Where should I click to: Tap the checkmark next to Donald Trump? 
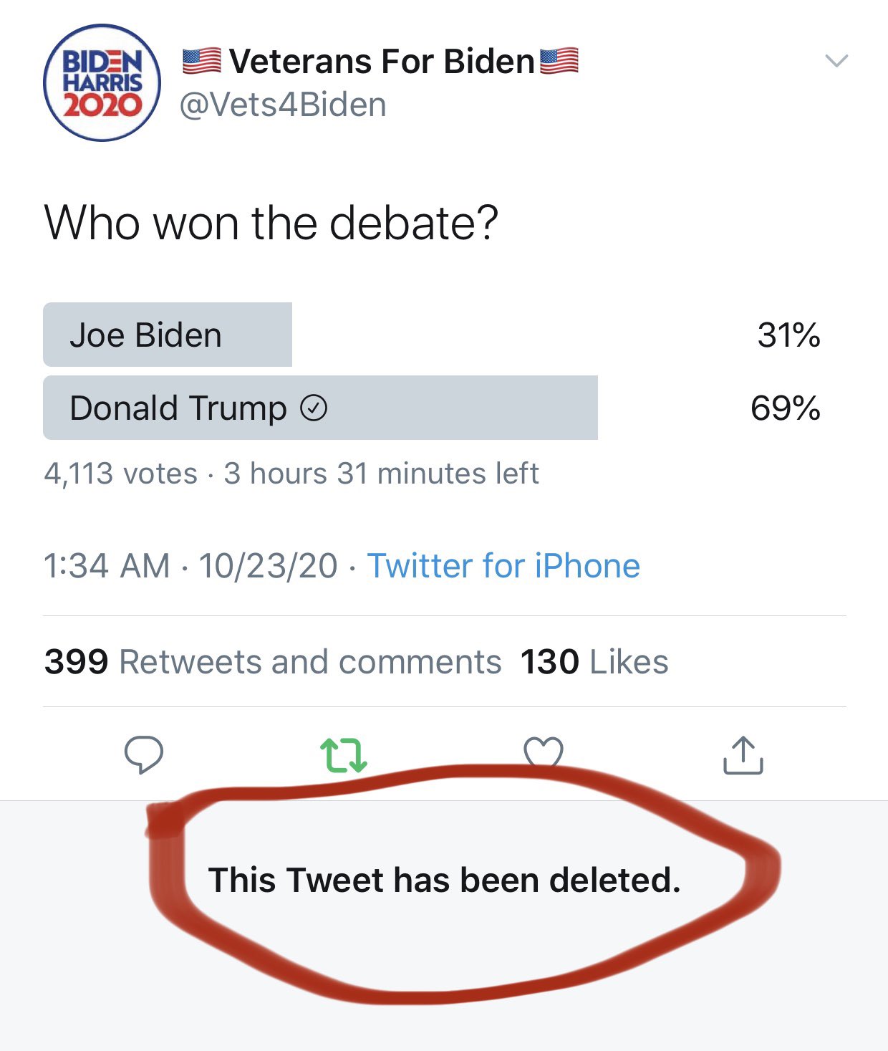(x=314, y=408)
